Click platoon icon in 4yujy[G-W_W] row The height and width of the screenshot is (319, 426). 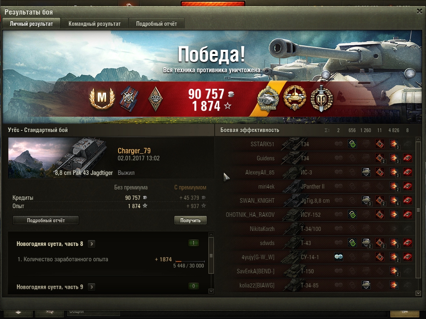[x=339, y=257]
